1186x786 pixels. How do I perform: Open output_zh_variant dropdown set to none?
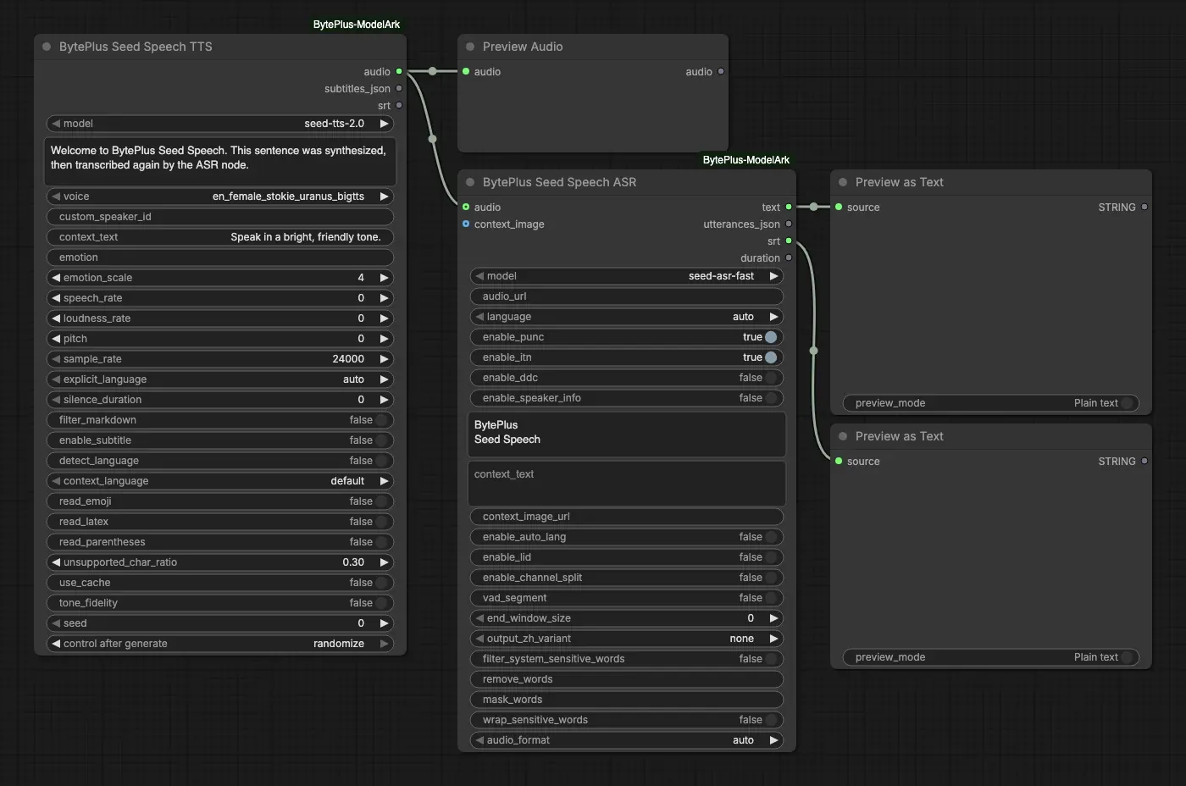pyautogui.click(x=627, y=639)
